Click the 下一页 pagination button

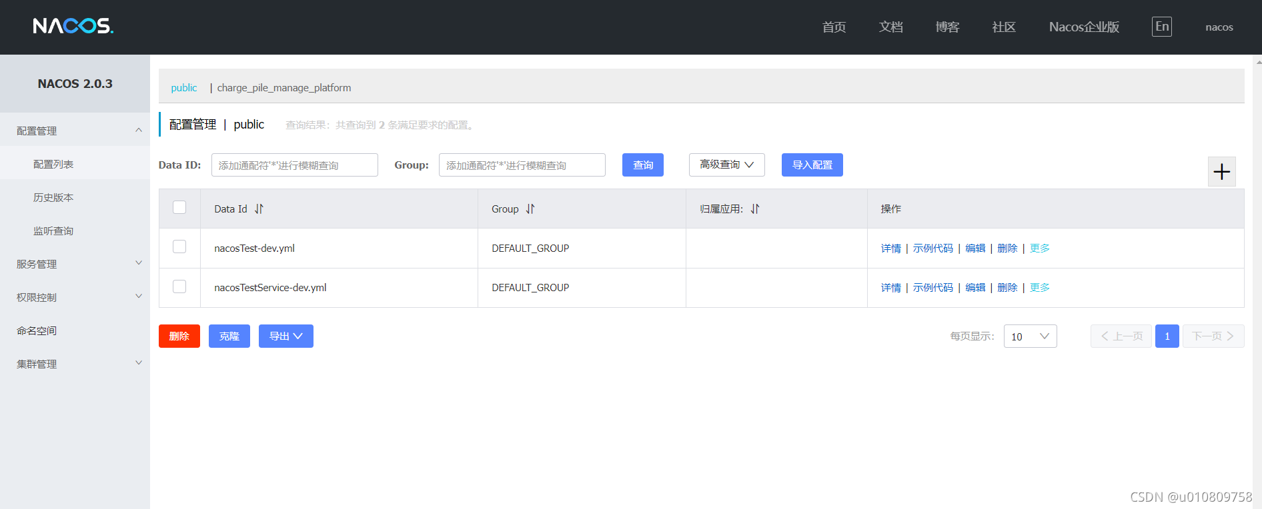[1213, 336]
